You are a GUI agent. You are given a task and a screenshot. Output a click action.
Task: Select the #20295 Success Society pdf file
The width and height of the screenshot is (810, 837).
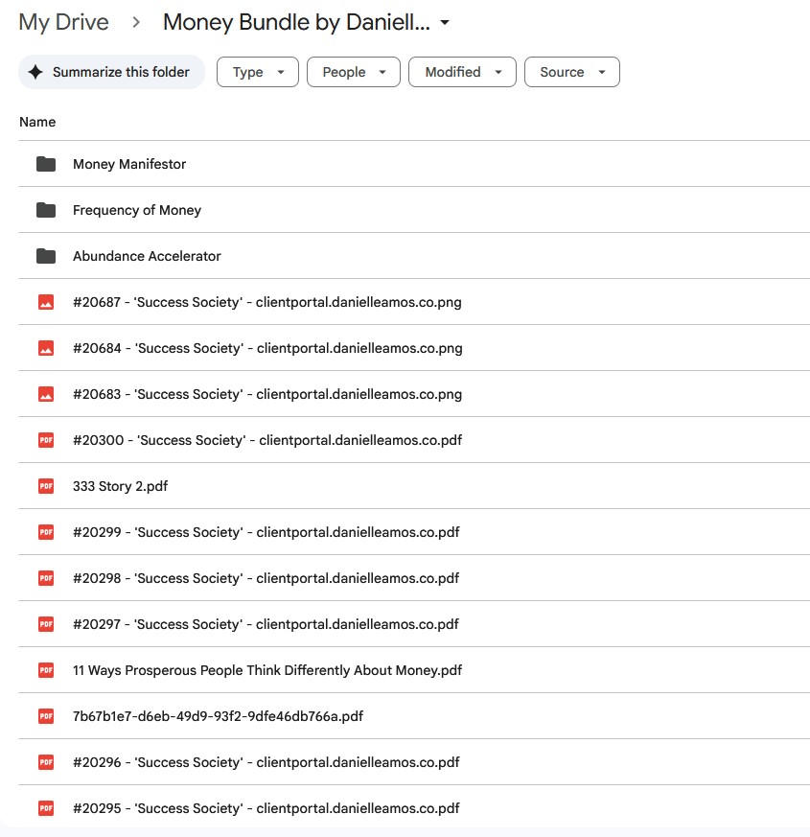[266, 808]
